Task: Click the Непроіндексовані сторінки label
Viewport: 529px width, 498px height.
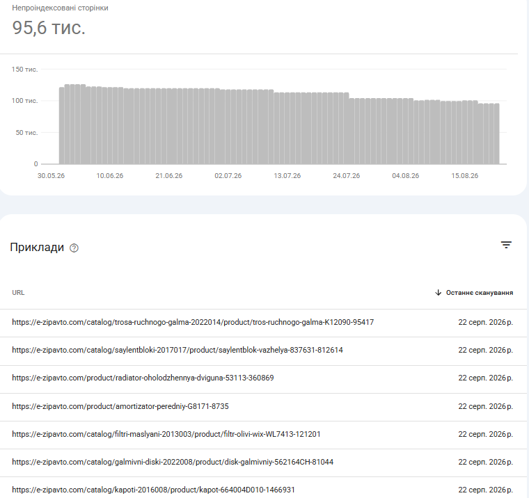Action: coord(60,8)
